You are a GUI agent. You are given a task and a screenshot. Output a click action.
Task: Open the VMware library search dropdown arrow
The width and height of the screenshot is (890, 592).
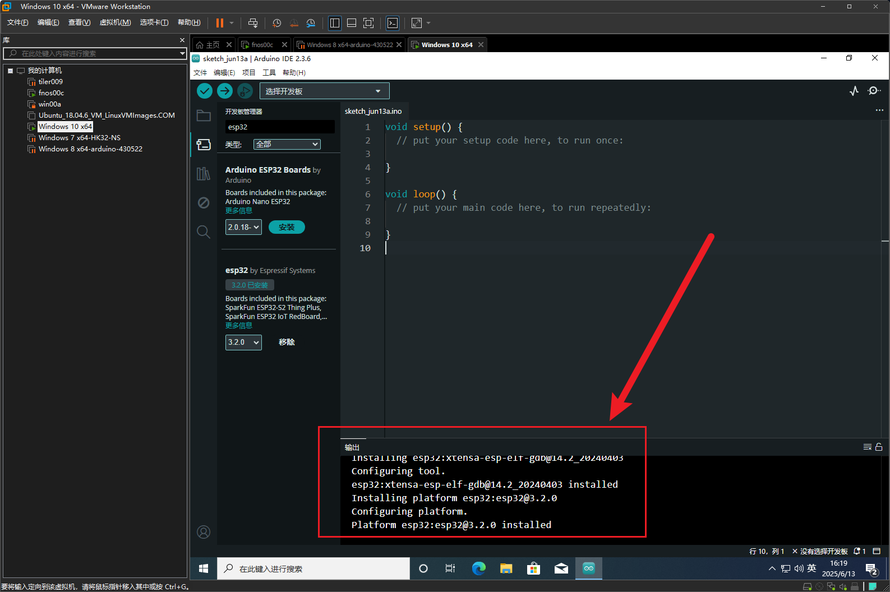tap(182, 53)
